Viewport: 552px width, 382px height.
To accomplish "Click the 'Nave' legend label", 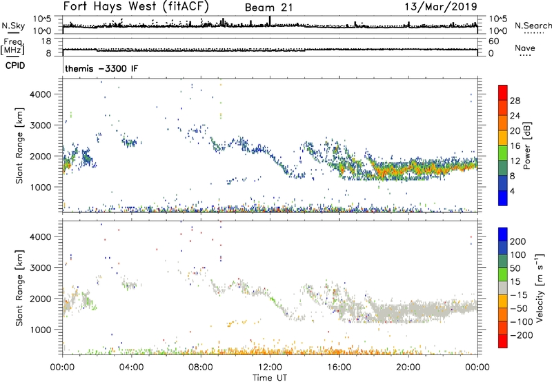I will pos(525,48).
